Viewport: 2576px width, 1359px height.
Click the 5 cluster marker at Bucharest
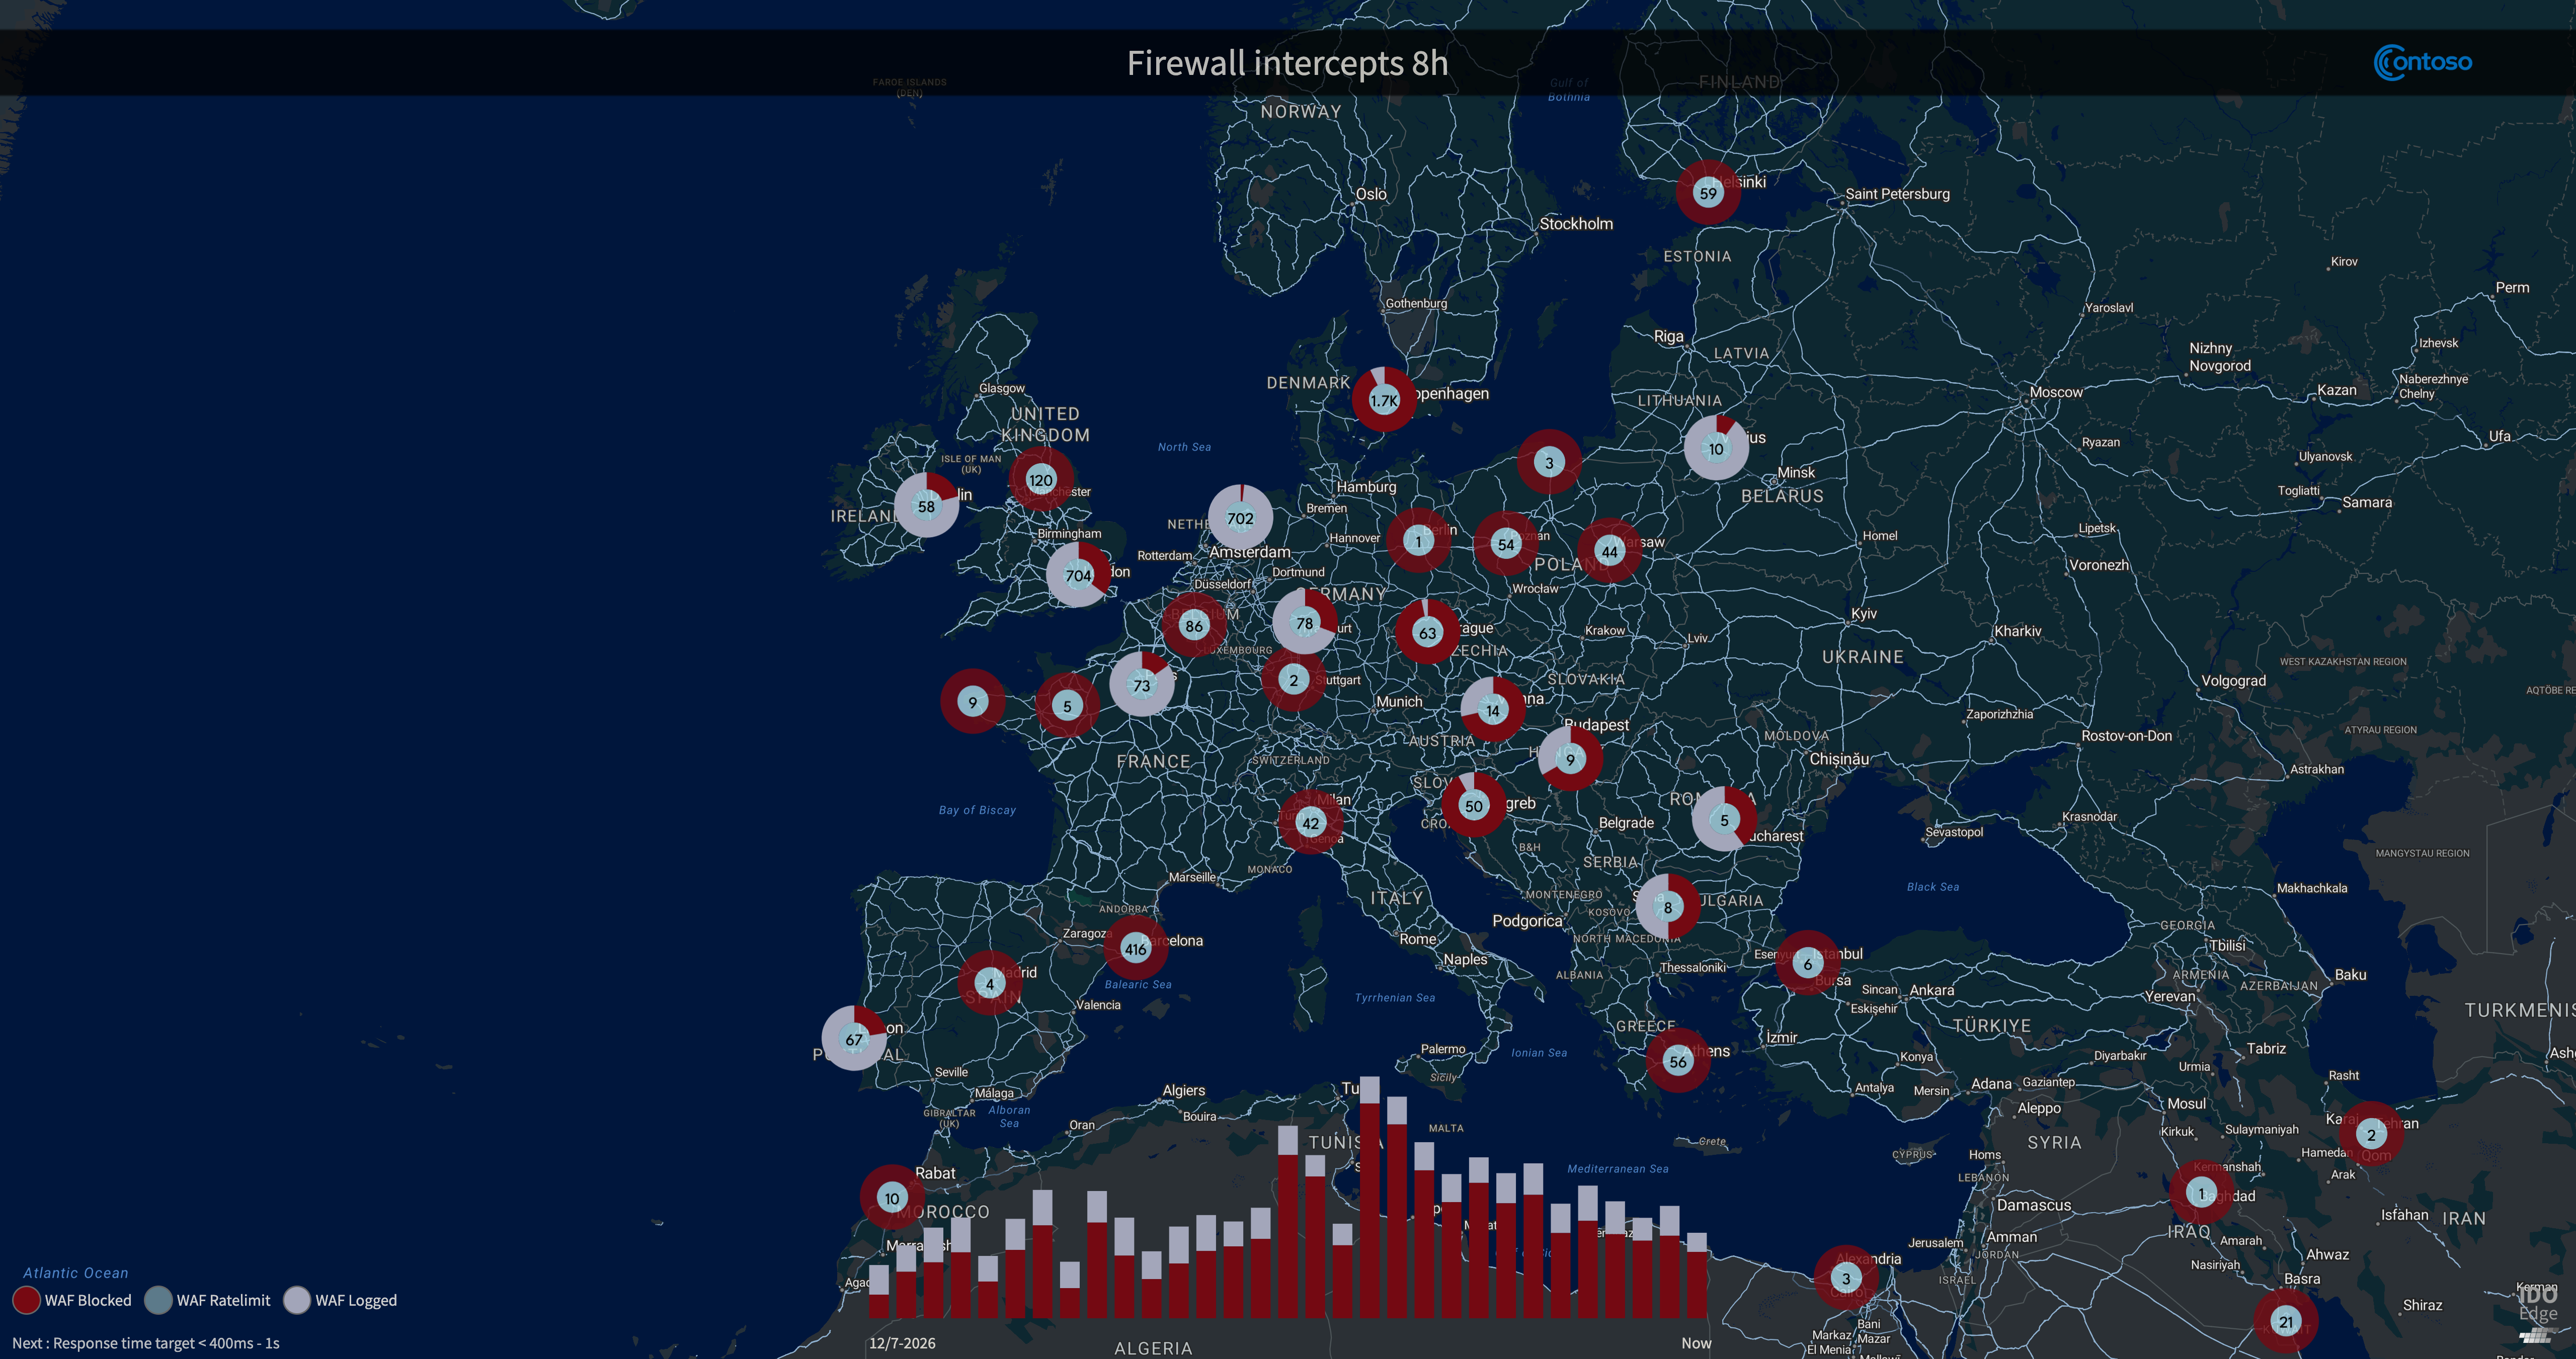1724,819
